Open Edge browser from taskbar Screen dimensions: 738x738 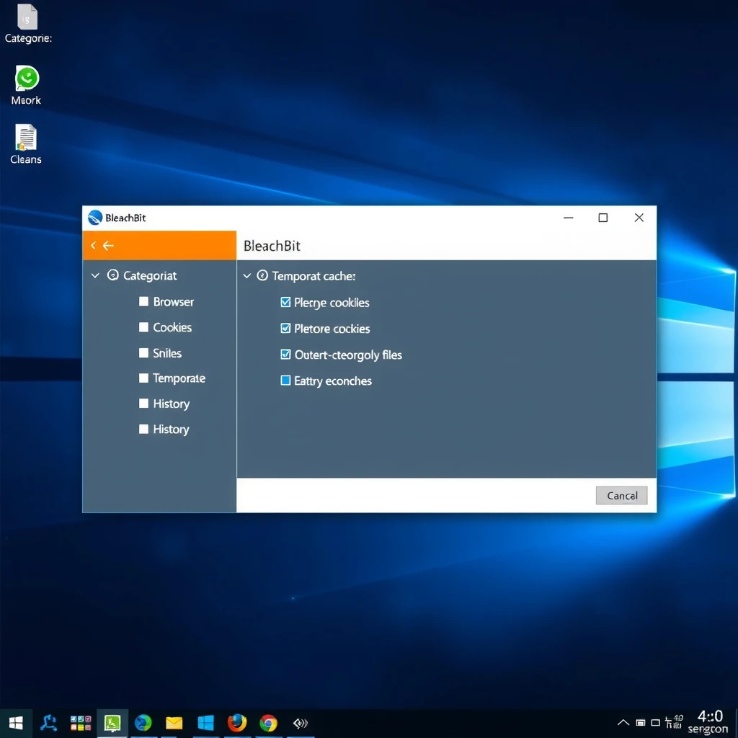click(x=143, y=723)
